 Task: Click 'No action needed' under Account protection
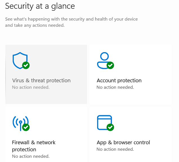115,87
